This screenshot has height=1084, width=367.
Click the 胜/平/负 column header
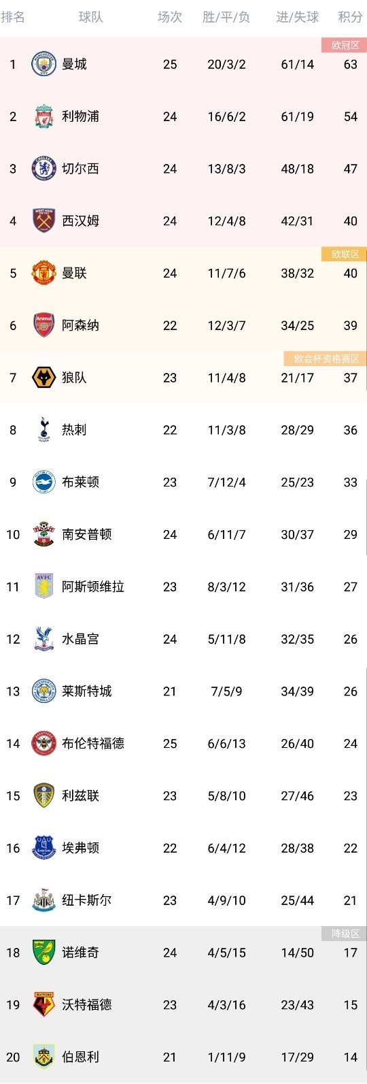click(226, 17)
